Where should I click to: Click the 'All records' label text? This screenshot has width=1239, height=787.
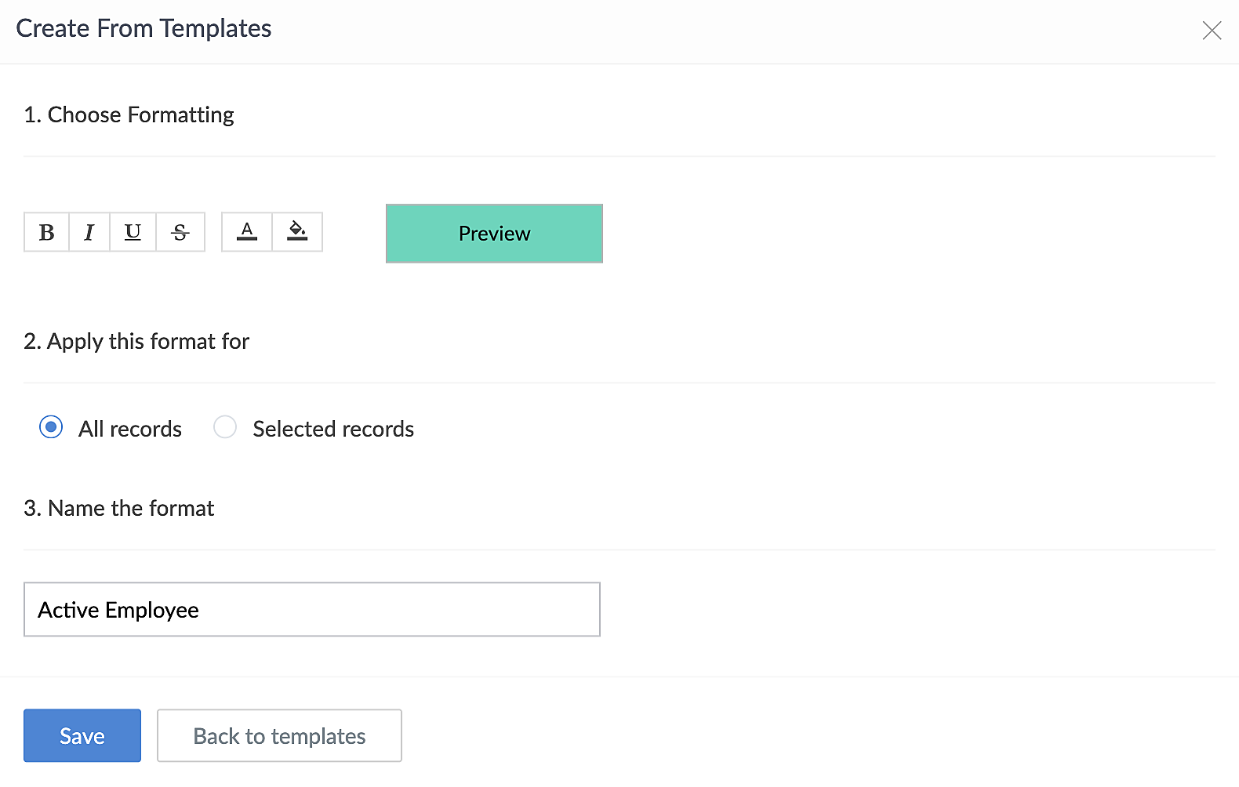pos(130,429)
